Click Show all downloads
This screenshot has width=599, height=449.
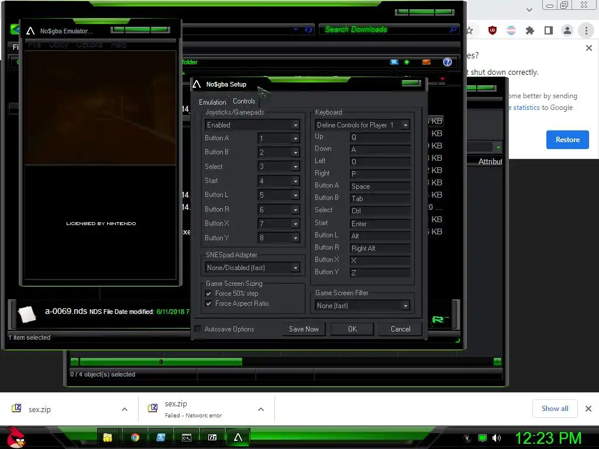[555, 409]
